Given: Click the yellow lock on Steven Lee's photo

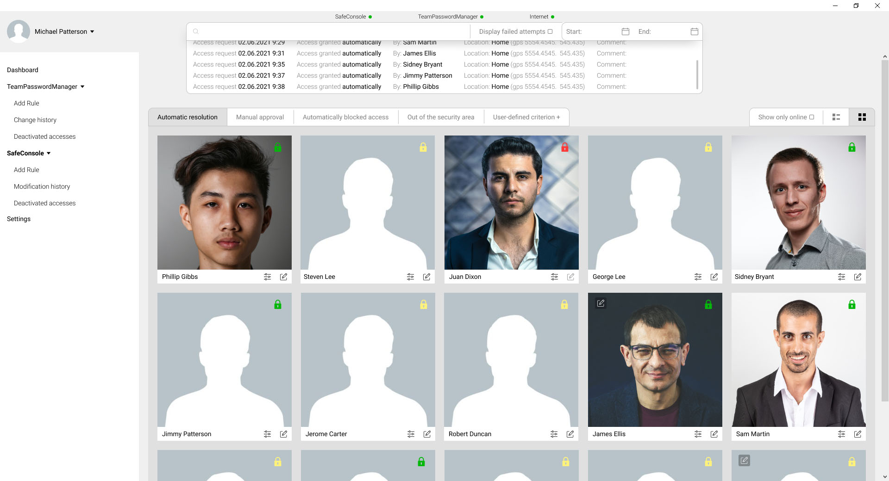Looking at the screenshot, I should (423, 147).
